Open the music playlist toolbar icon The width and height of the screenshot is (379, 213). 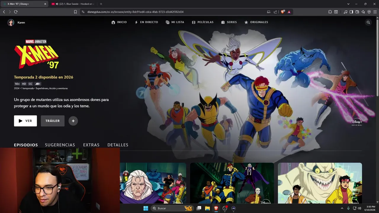point(346,12)
